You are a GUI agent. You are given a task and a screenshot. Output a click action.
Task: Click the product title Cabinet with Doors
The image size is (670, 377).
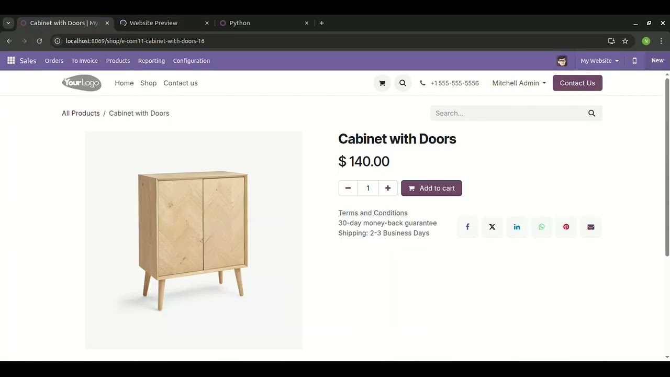click(x=397, y=139)
